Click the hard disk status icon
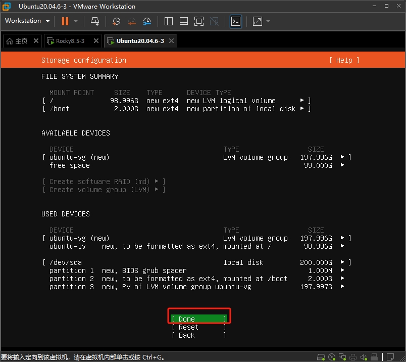Screen dimensions: 406x362 pos(321,357)
